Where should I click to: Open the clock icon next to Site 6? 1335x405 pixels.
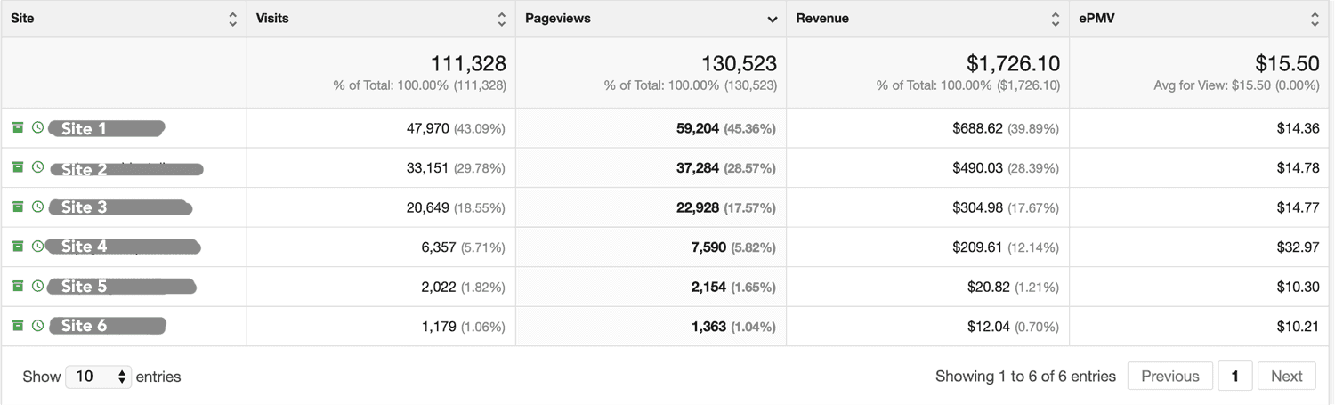[x=37, y=326]
